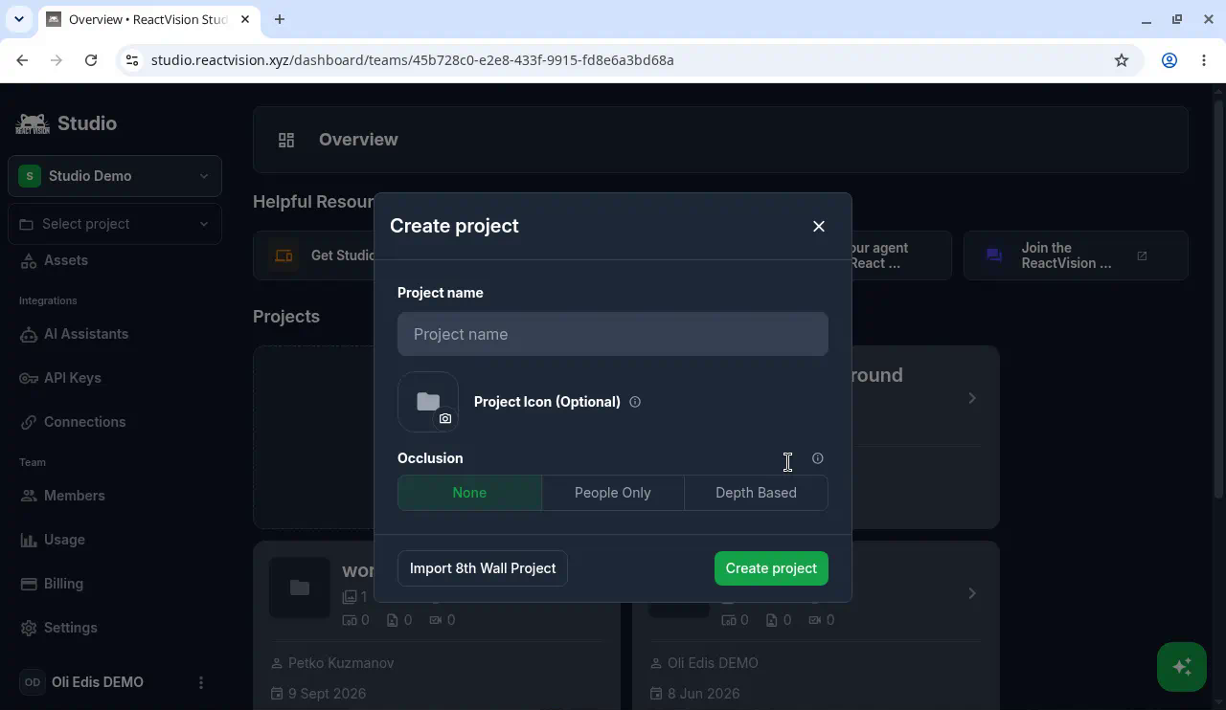Select Depth Based occlusion option
1226x710 pixels.
pyautogui.click(x=756, y=493)
